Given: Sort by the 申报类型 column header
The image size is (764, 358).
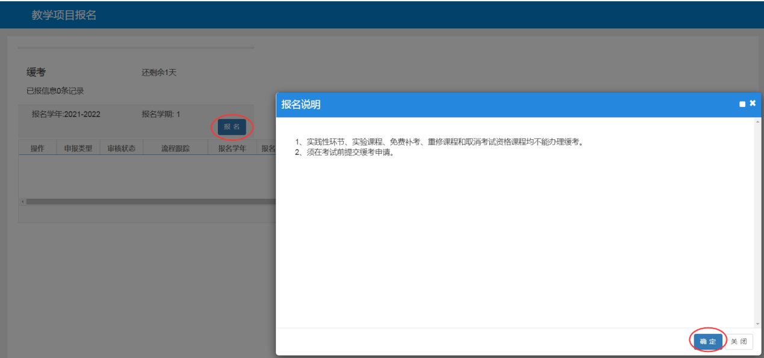Looking at the screenshot, I should (78, 148).
